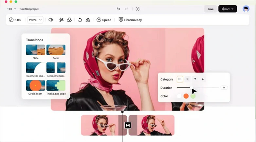Image resolution: width=256 pixels, height=142 pixels.
Task: Mute clip volume speaker icon
Action: 51,20
